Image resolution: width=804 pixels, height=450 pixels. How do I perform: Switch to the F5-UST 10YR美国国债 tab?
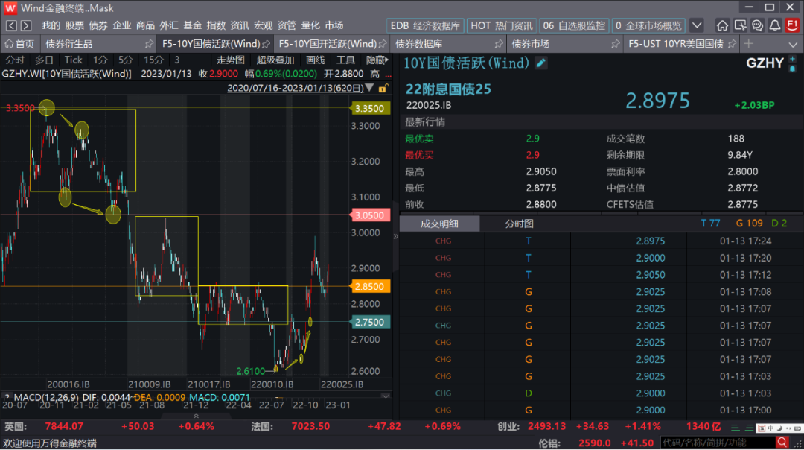(681, 44)
